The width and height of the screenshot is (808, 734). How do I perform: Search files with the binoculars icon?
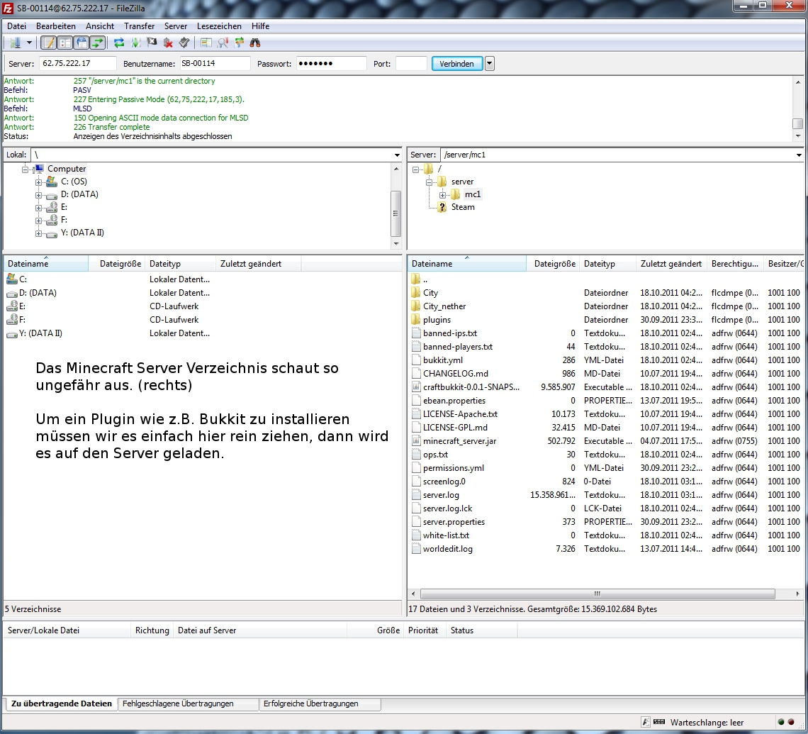click(255, 43)
